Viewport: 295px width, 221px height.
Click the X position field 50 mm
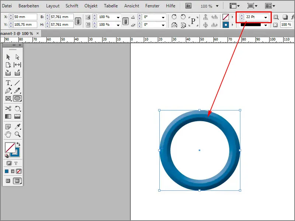25,17
